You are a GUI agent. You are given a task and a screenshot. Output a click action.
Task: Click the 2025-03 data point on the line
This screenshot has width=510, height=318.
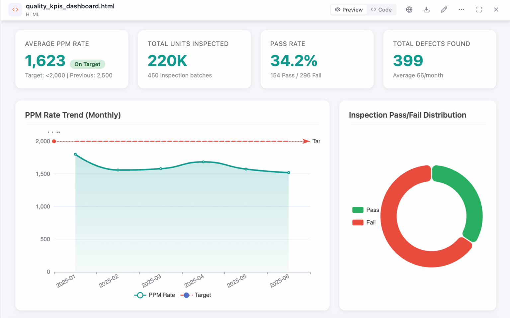[161, 169]
